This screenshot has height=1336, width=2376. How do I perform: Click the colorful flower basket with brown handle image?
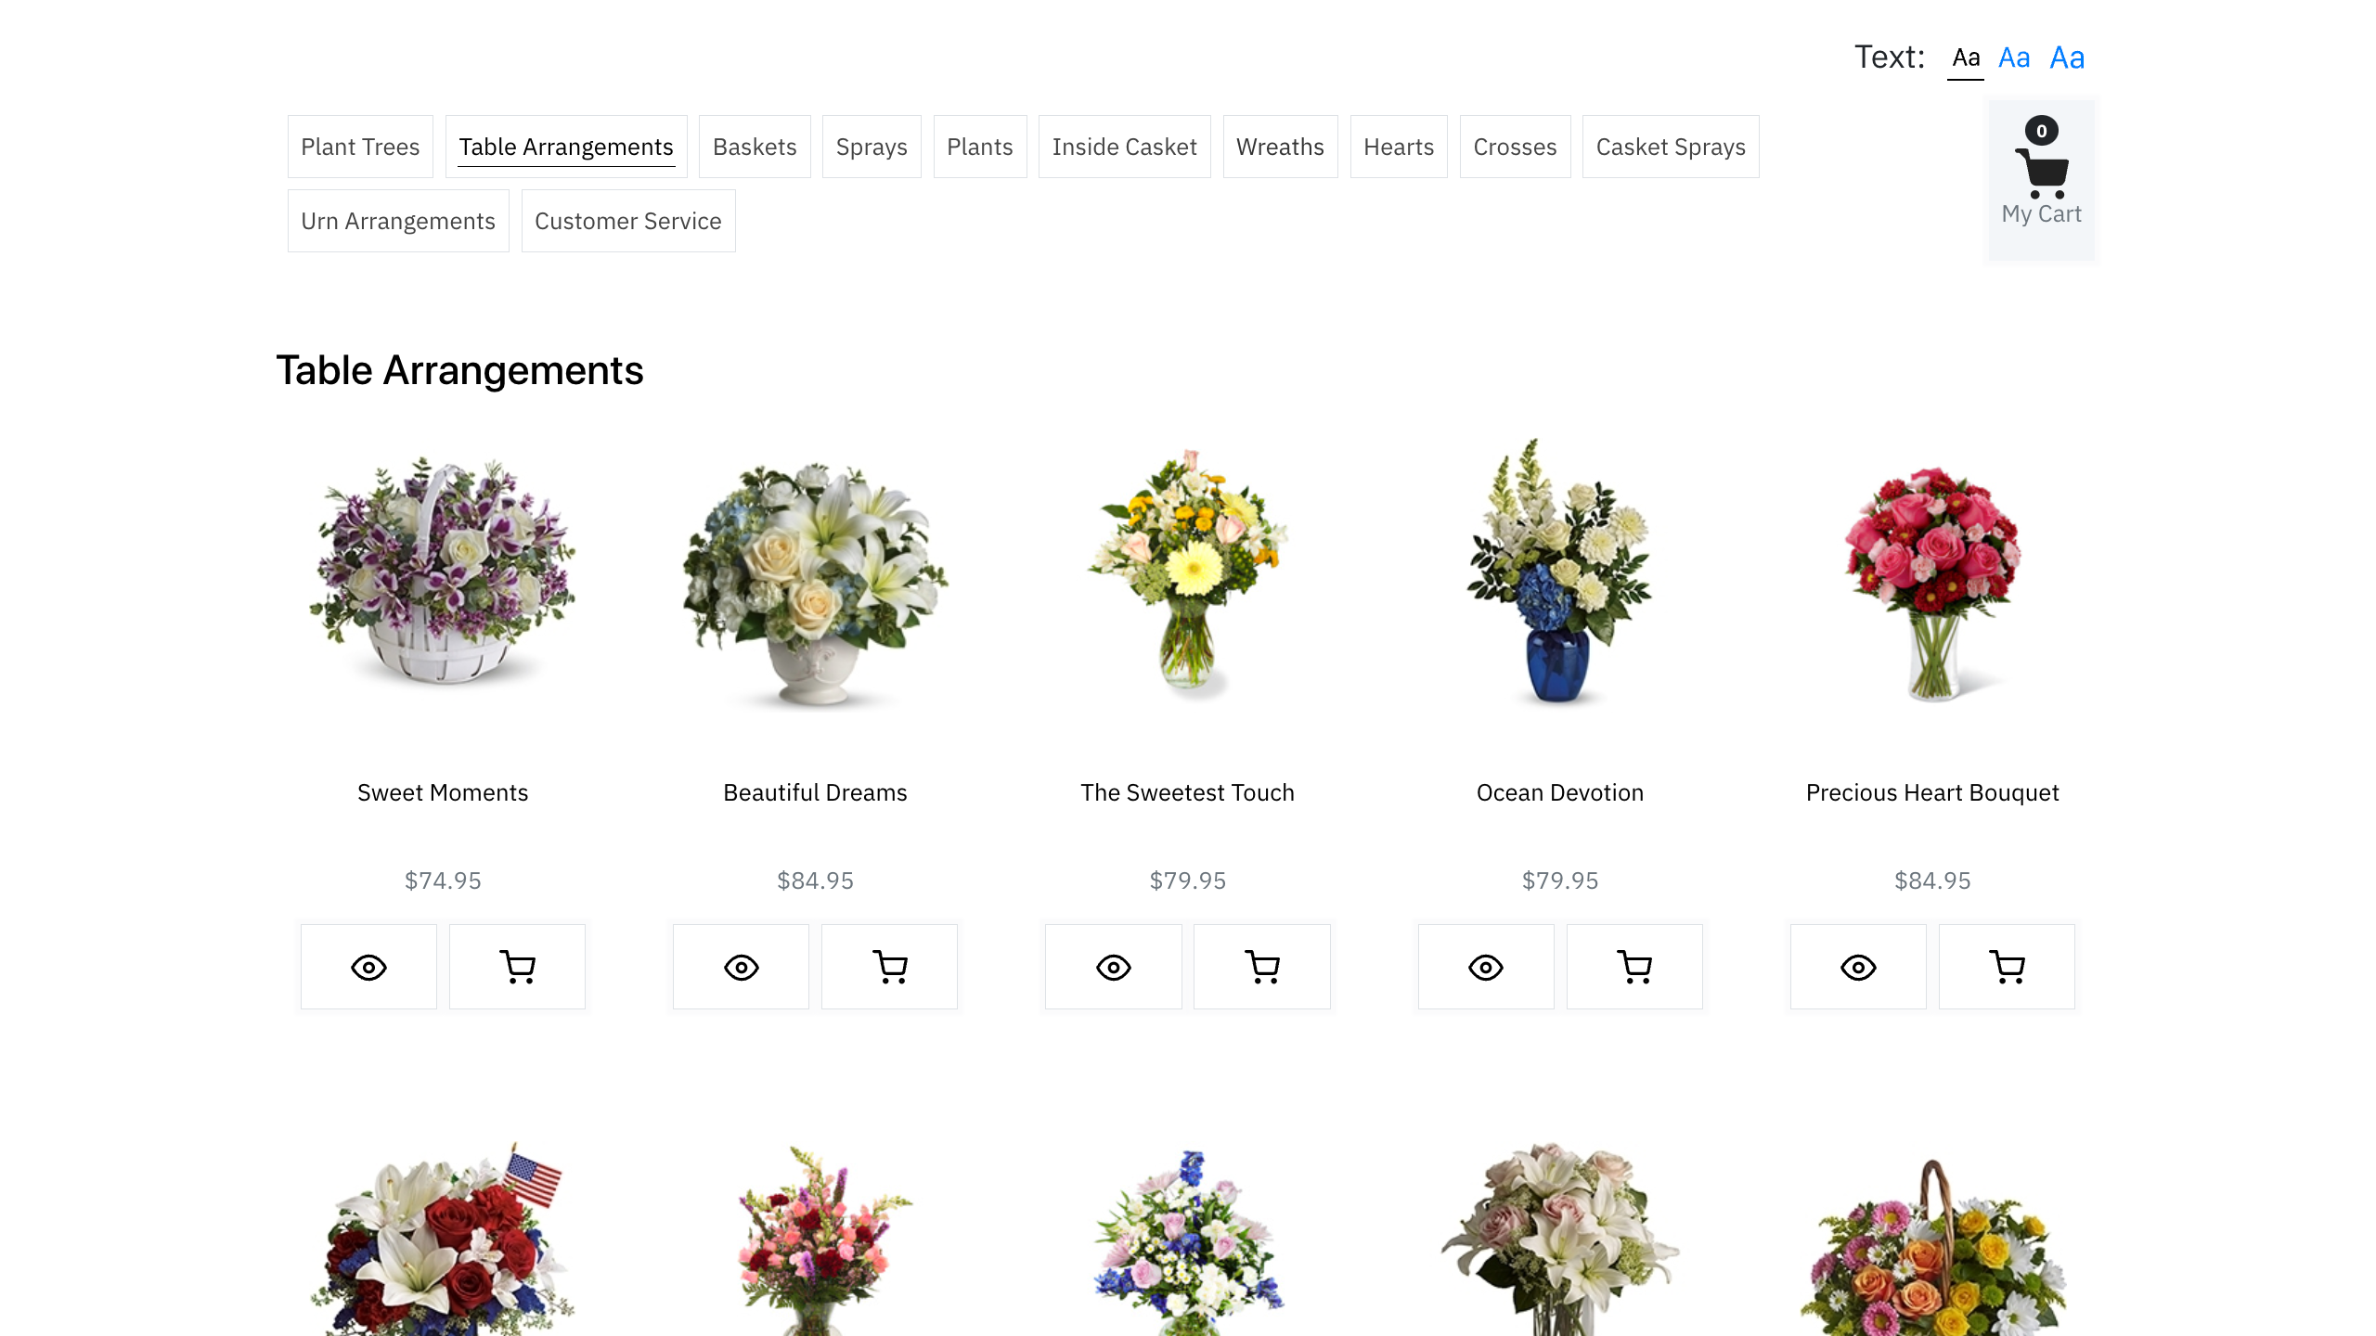click(1933, 1248)
